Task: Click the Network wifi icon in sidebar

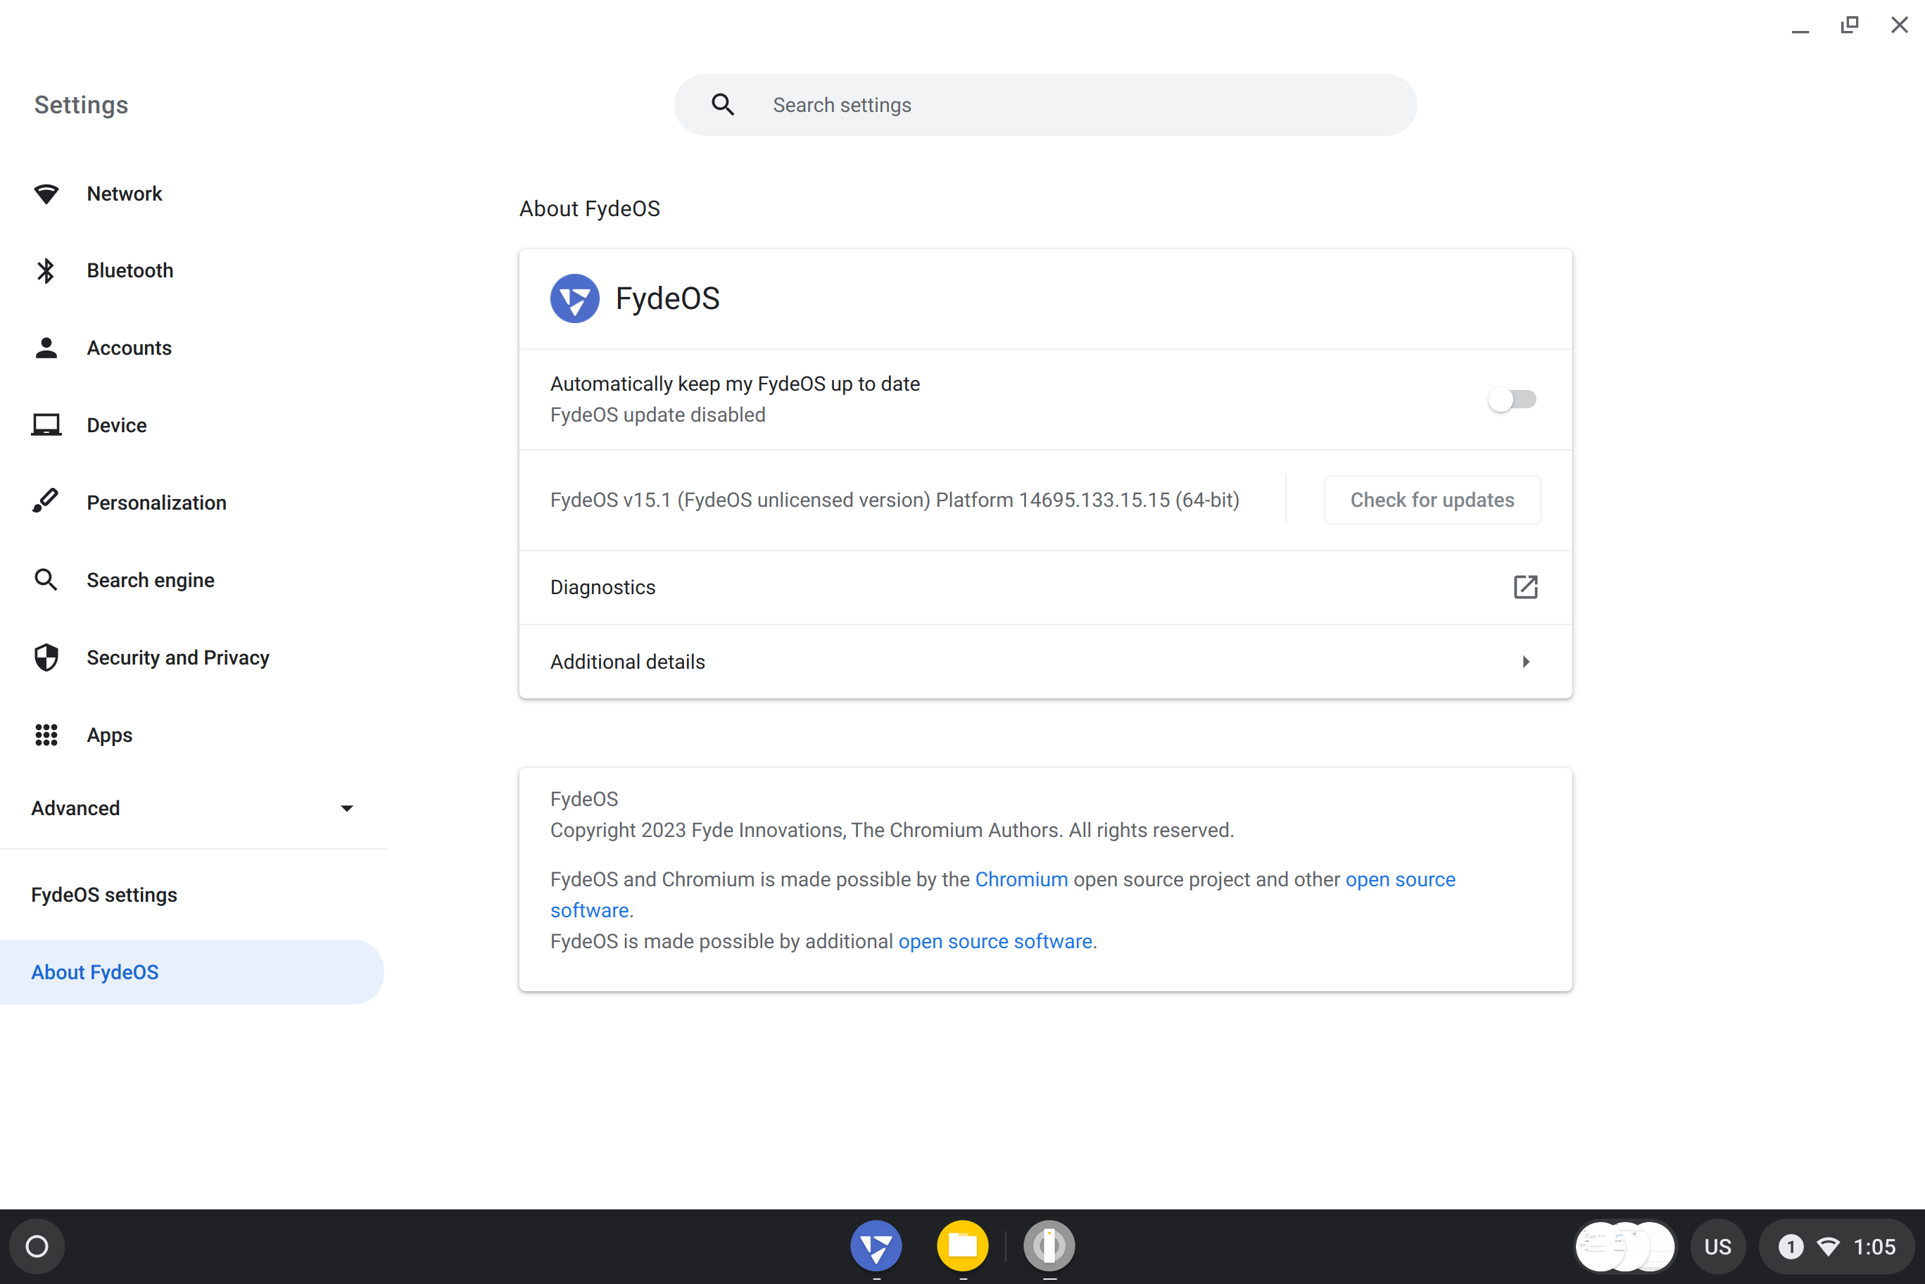Action: [46, 194]
